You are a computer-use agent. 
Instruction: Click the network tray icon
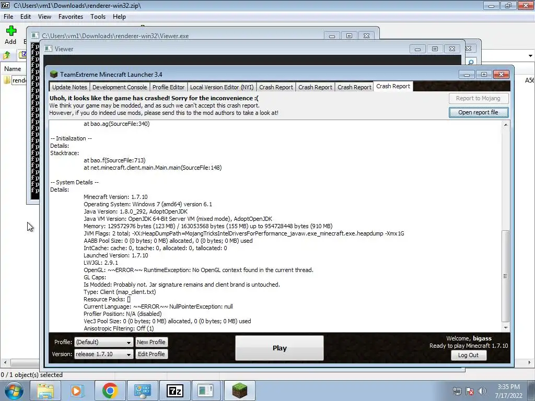point(457,391)
